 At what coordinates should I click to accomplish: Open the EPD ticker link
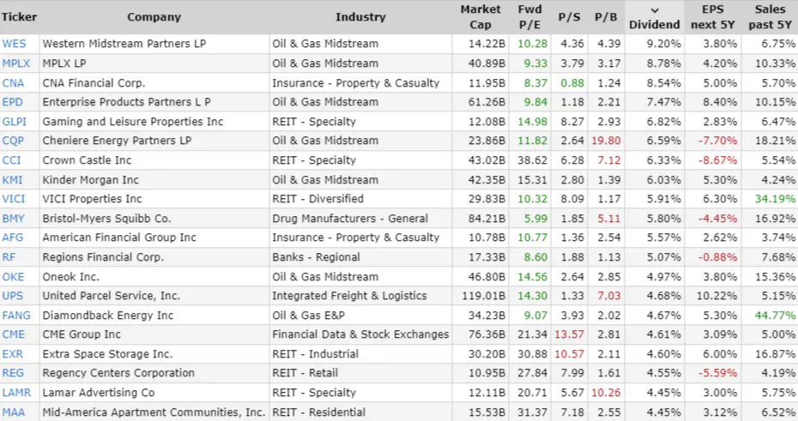[12, 102]
